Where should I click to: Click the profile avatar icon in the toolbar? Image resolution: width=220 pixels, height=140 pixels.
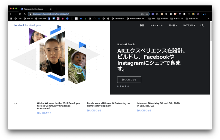(204, 14)
